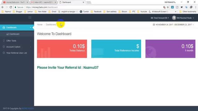
Task: Click the Referral User List icon
Action: click(x=4, y=53)
